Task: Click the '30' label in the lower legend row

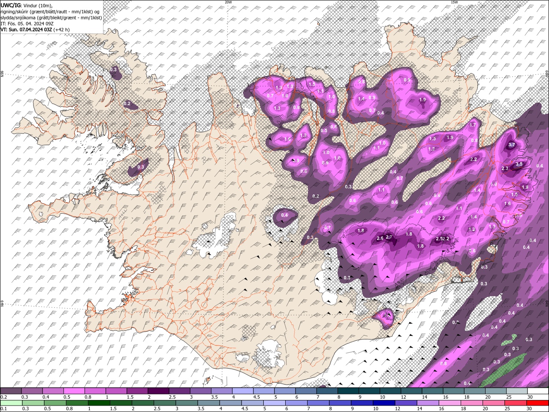Action: click(x=530, y=409)
